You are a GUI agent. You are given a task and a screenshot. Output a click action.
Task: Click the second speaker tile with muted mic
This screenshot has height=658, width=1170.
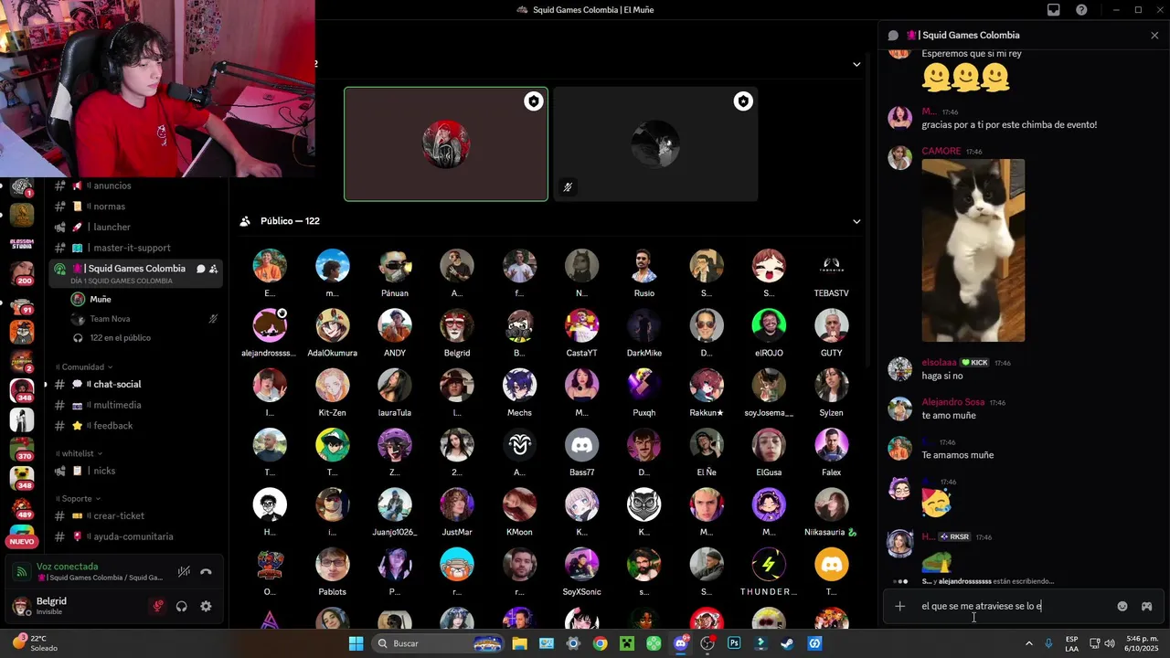[655, 143]
